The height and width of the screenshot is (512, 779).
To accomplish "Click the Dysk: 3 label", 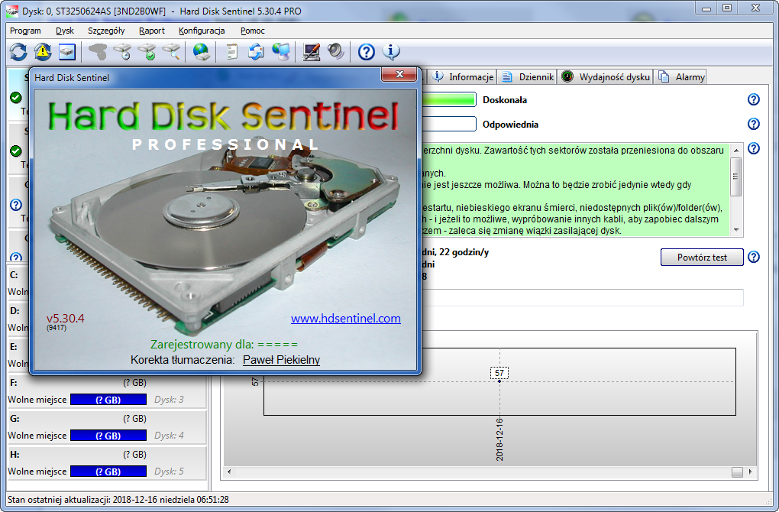I will point(169,400).
